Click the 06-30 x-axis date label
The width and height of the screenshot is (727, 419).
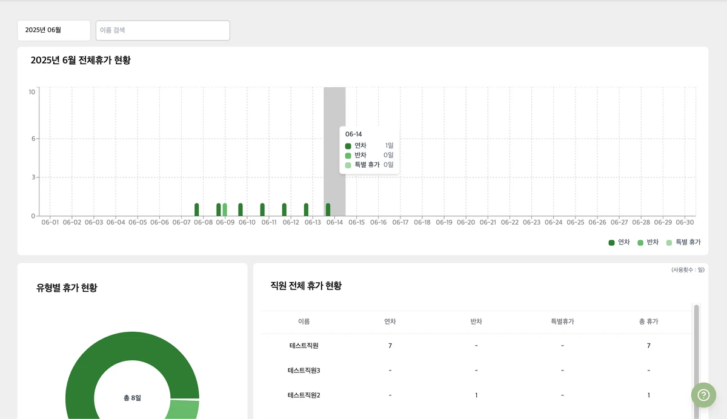click(x=685, y=222)
